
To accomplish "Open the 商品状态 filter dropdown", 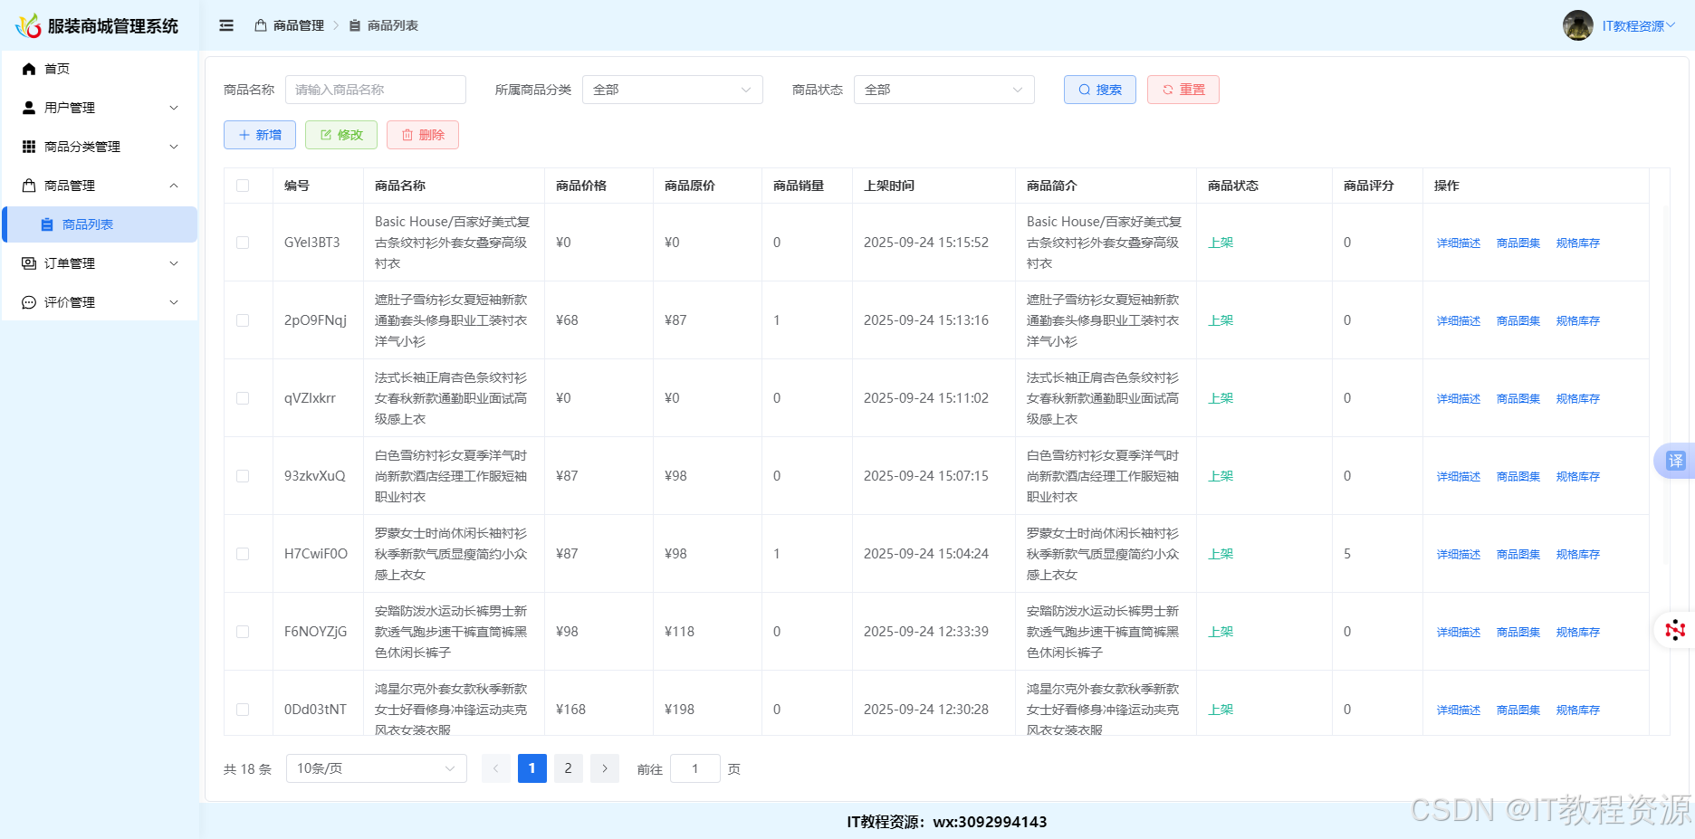I will point(943,90).
